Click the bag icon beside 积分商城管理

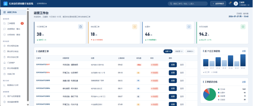point(4,68)
